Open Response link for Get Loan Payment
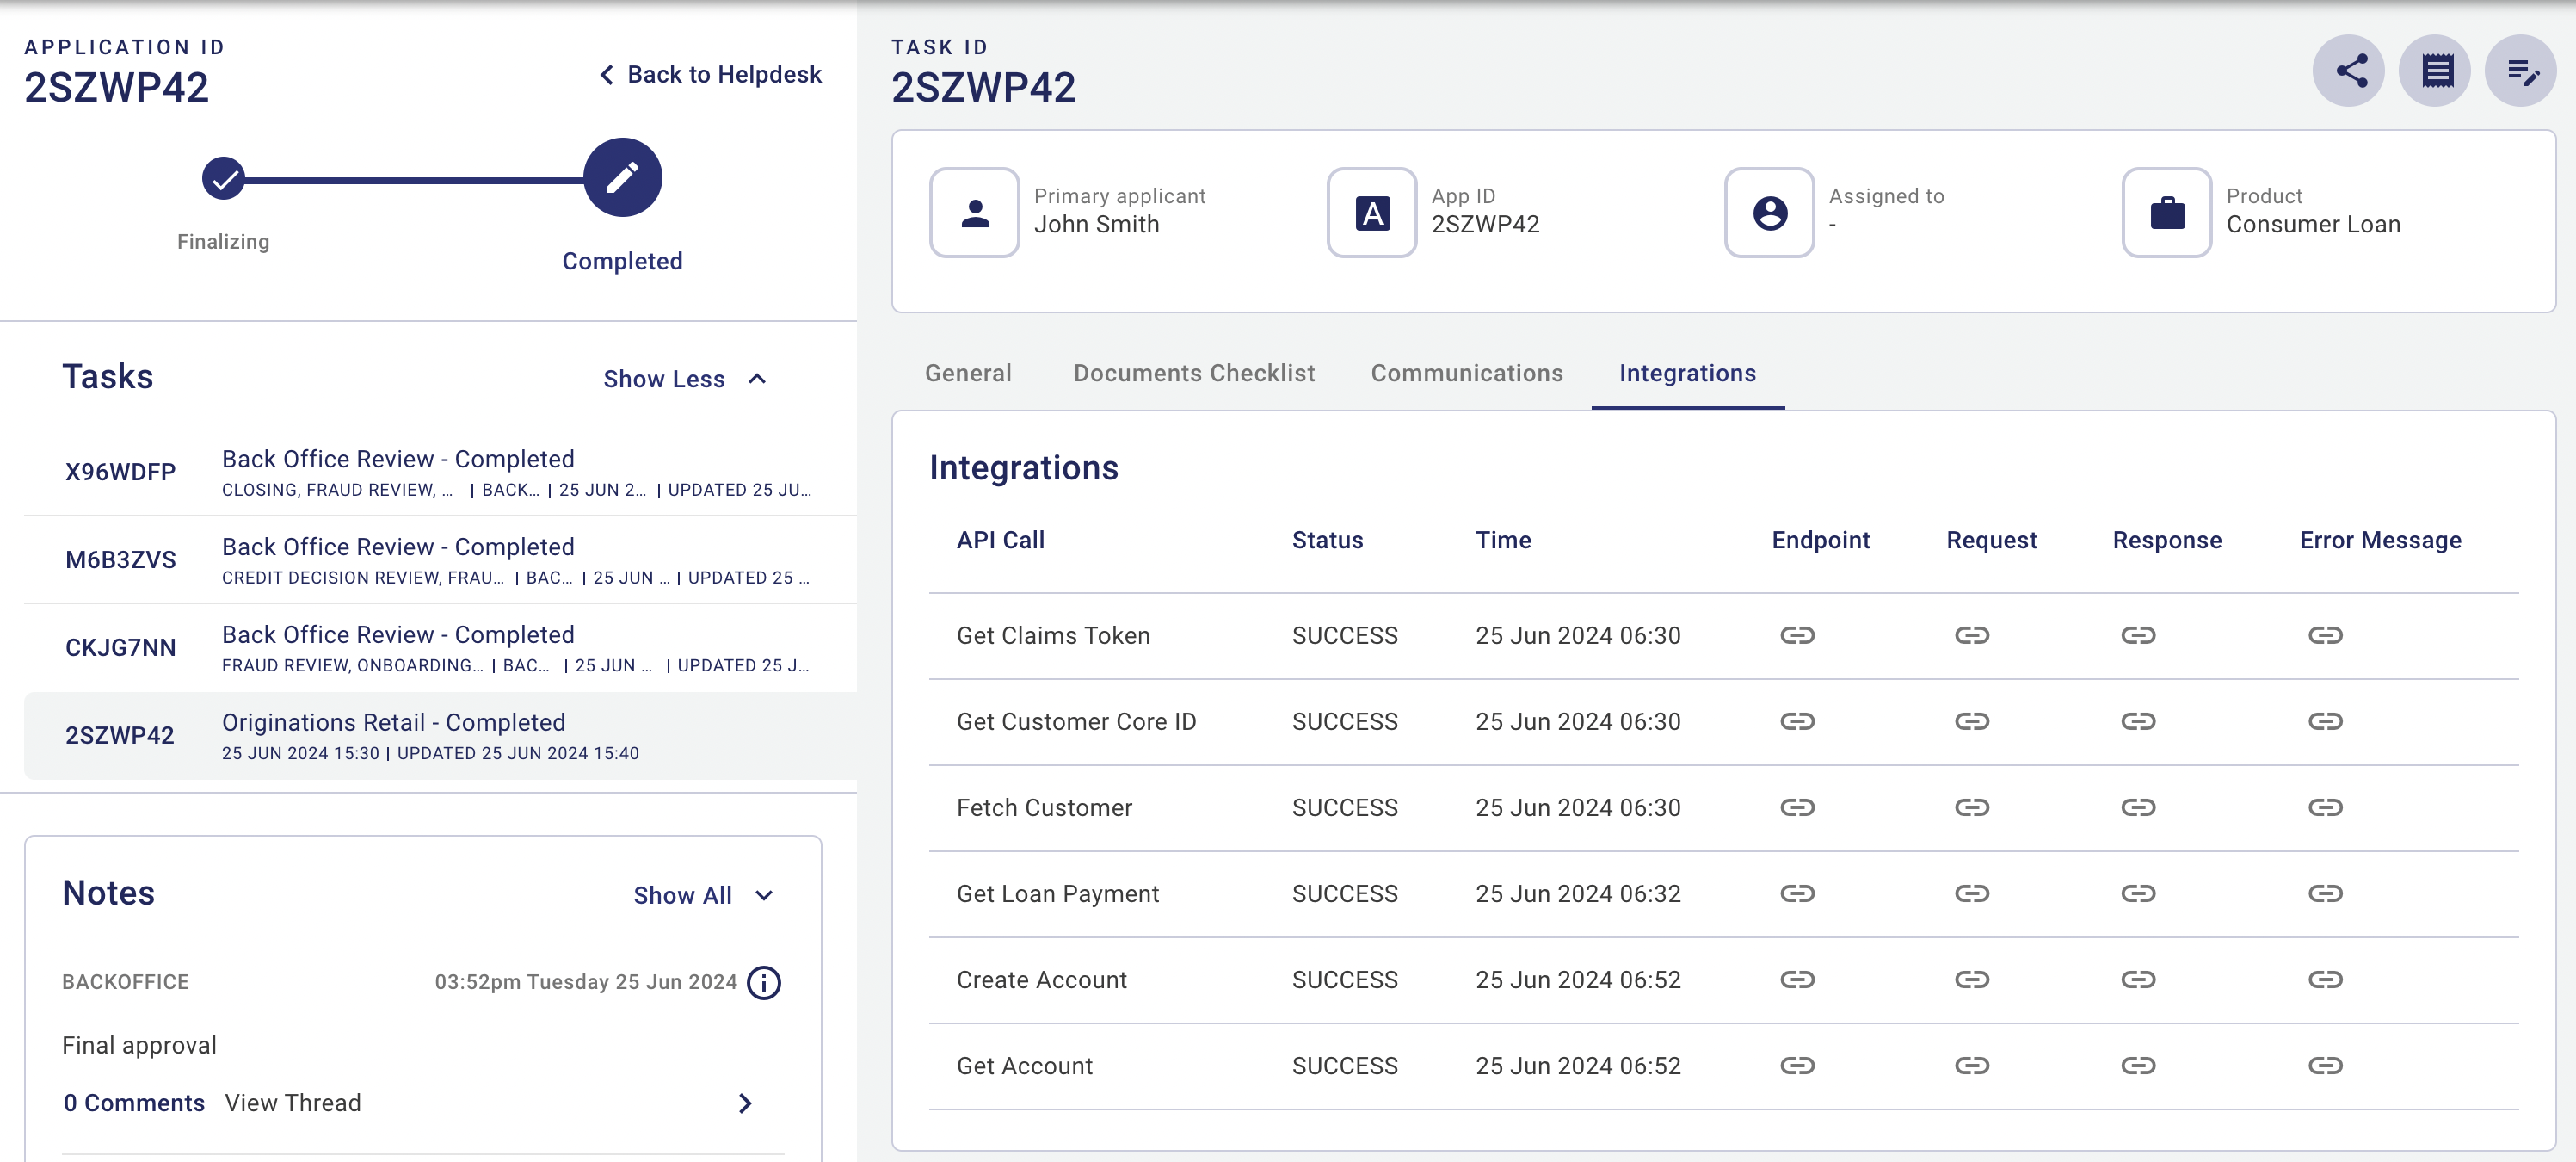Image resolution: width=2576 pixels, height=1162 pixels. [x=2137, y=893]
